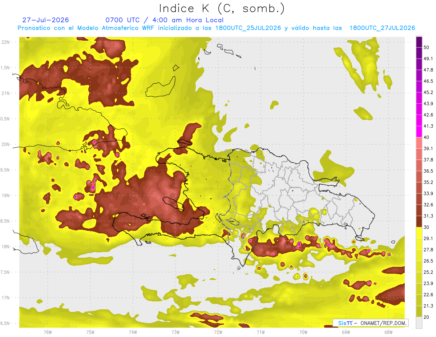Click the color scale label "47.8"
Screen dimensions: 436x337
click(x=428, y=70)
